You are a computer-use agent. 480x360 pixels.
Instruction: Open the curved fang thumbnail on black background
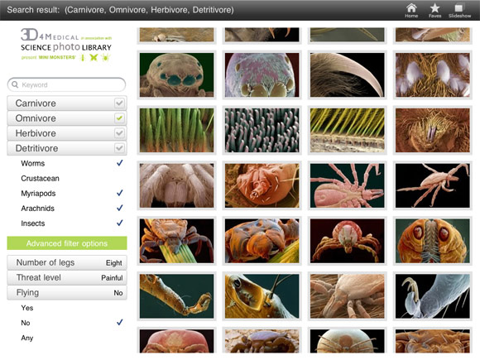[x=347, y=75]
